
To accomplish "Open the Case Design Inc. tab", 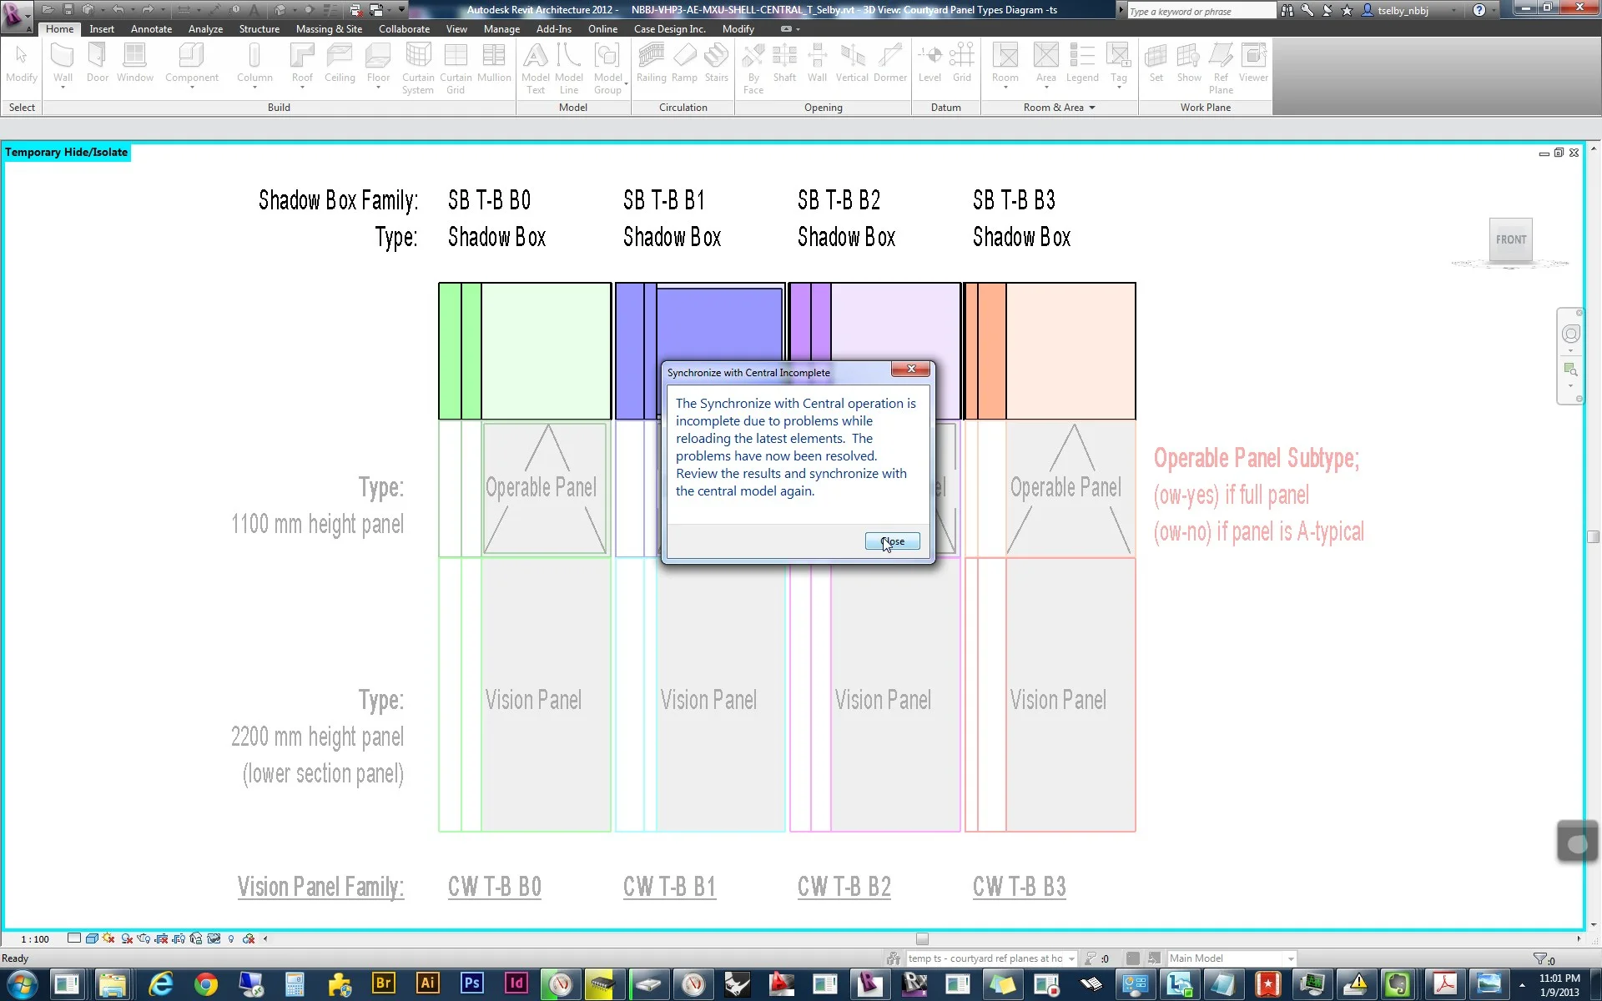I will point(669,29).
